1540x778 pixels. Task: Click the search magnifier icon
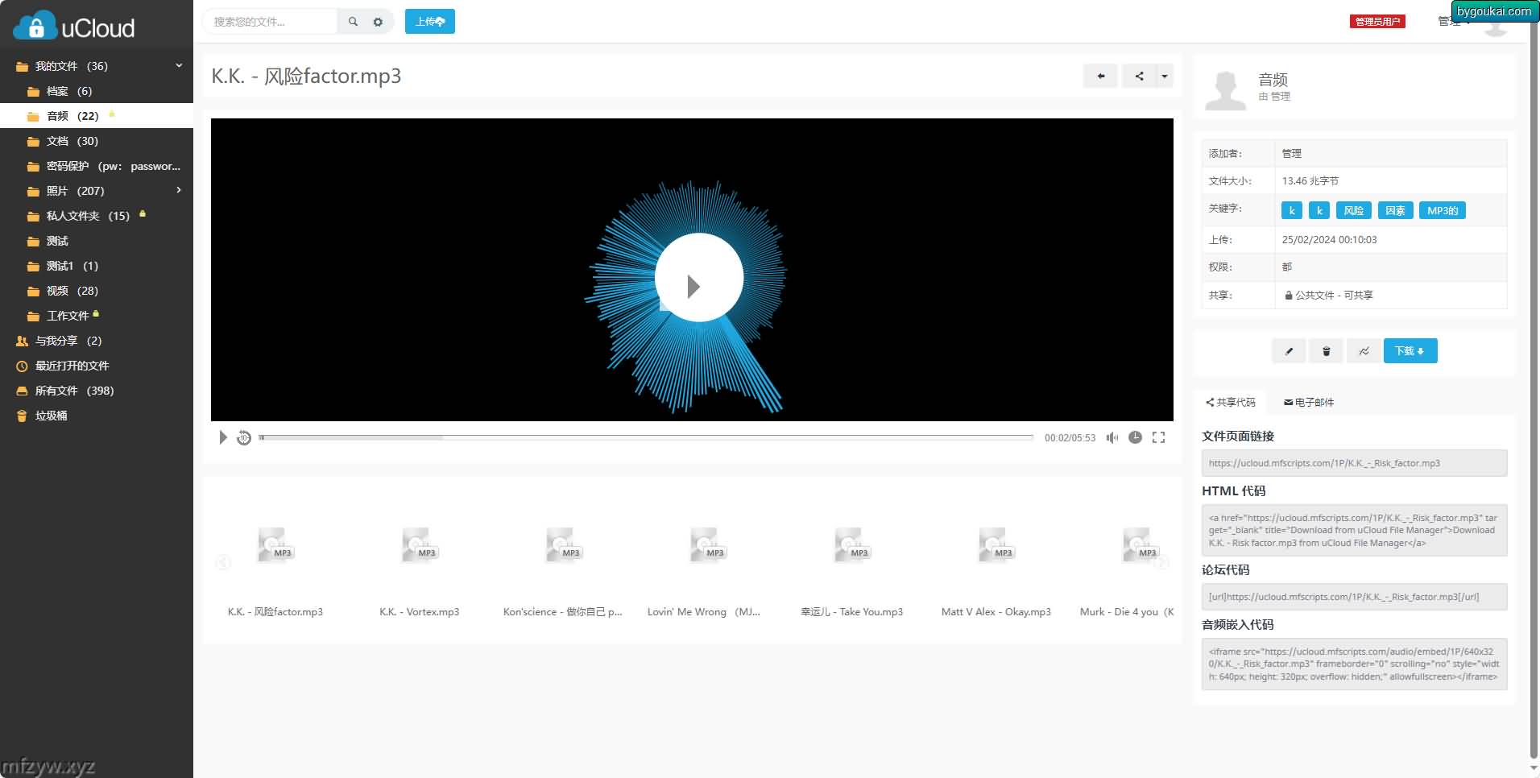pyautogui.click(x=353, y=22)
